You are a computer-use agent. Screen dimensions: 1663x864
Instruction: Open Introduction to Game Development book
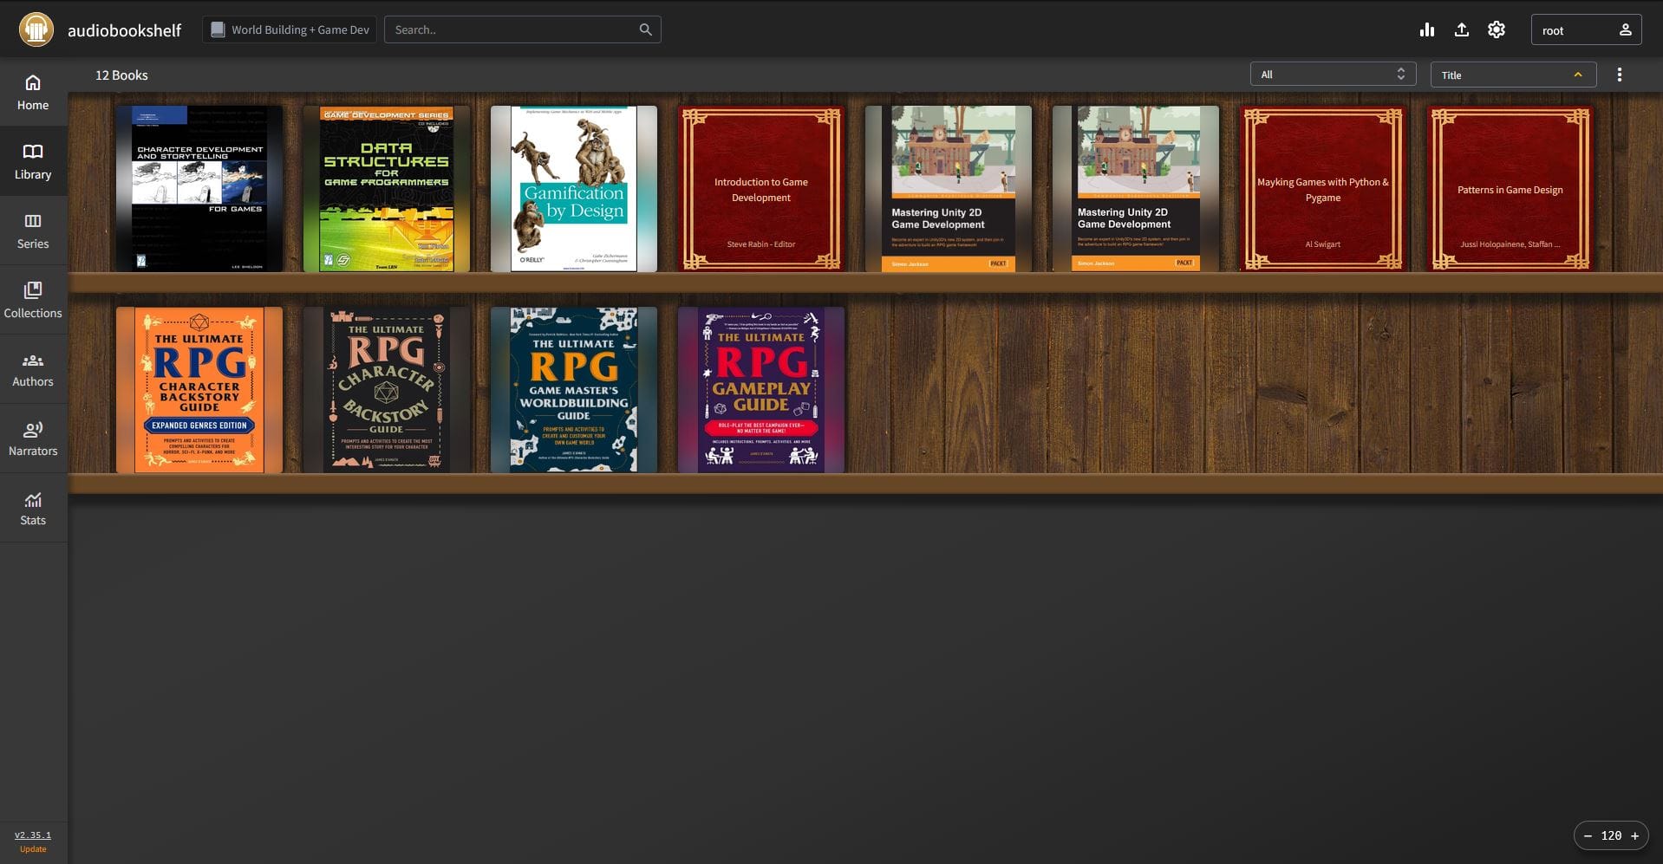(761, 189)
